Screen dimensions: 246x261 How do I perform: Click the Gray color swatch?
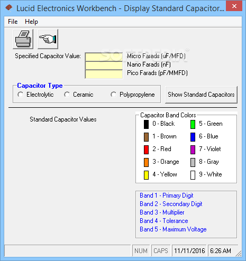[x=193, y=162]
